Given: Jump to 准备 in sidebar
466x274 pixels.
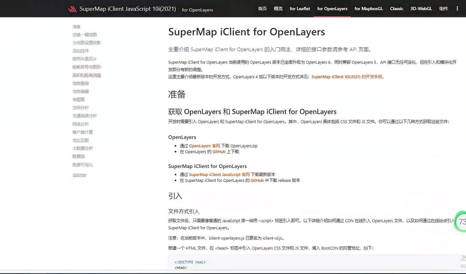Looking at the screenshot, I should [x=77, y=27].
